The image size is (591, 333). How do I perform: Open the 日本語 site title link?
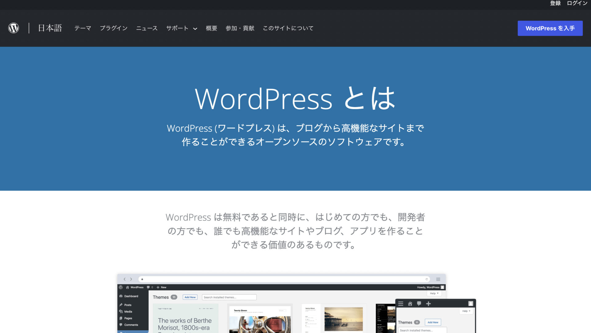tap(50, 28)
